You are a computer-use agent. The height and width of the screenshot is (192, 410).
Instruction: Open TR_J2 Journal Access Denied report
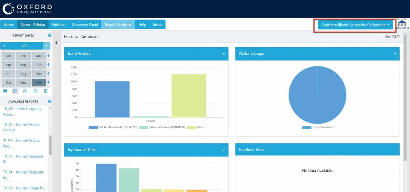click(22, 127)
